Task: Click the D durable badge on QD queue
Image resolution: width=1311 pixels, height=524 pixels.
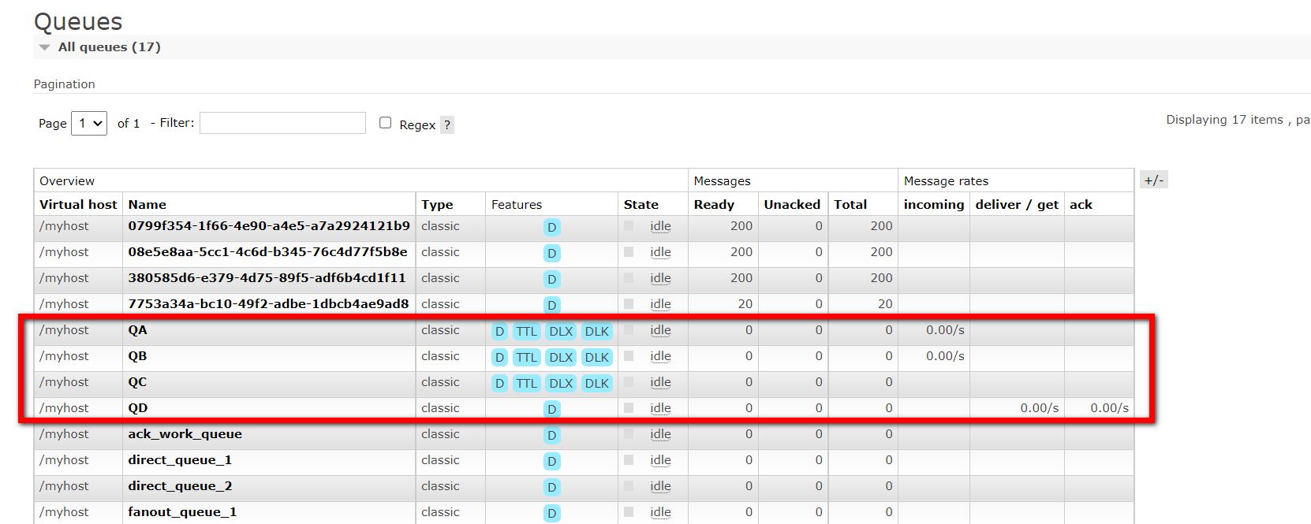Action: coord(551,410)
